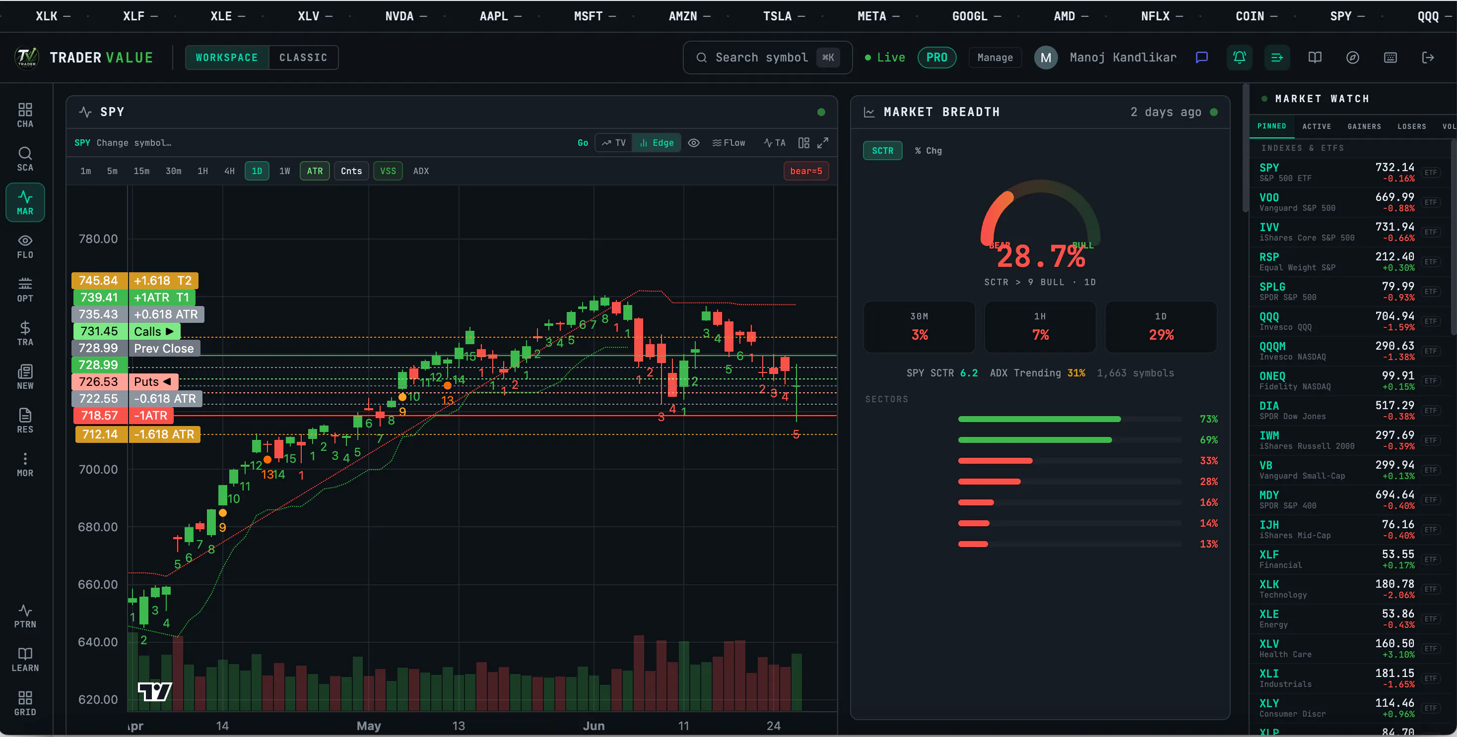Open the PTRN patterns sidebar icon
This screenshot has width=1457, height=737.
click(25, 615)
